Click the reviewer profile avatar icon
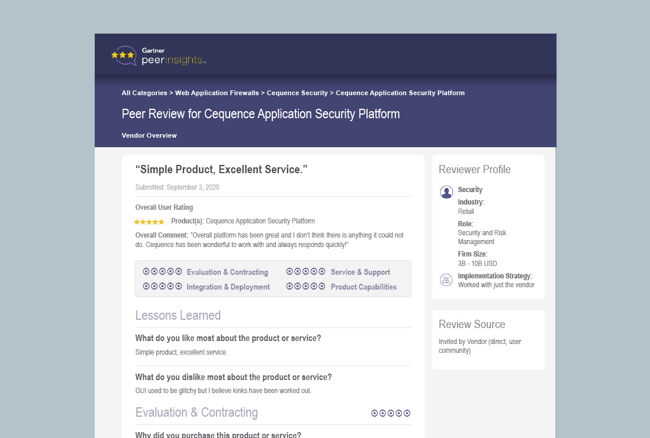The height and width of the screenshot is (438, 650). (446, 192)
